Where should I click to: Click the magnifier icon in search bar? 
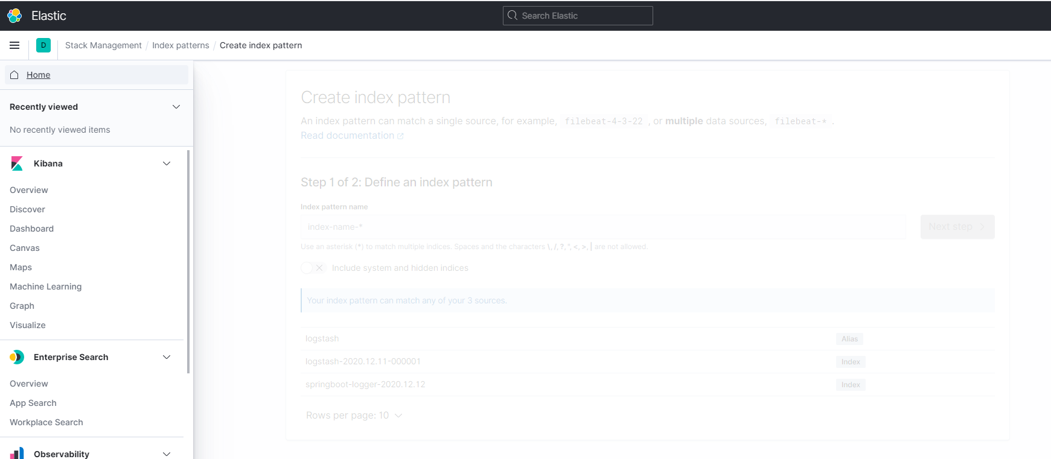(513, 16)
